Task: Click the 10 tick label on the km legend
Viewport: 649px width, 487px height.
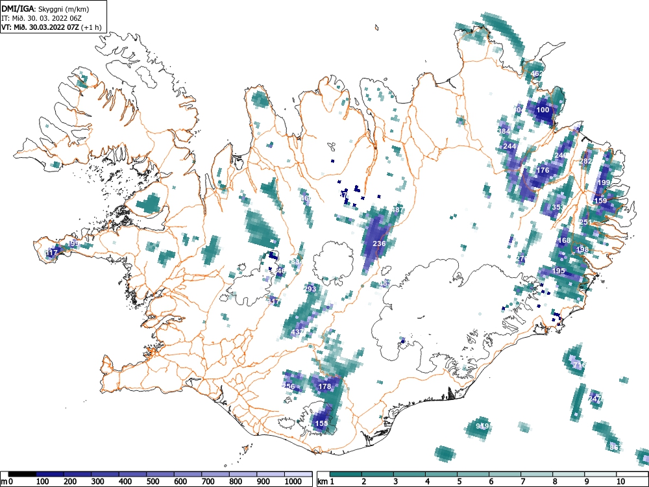Action: 620,482
